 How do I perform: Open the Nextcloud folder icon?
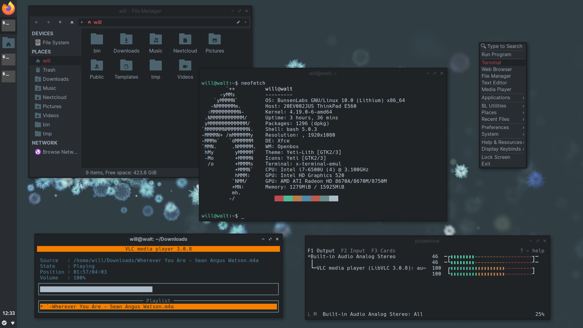185,39
